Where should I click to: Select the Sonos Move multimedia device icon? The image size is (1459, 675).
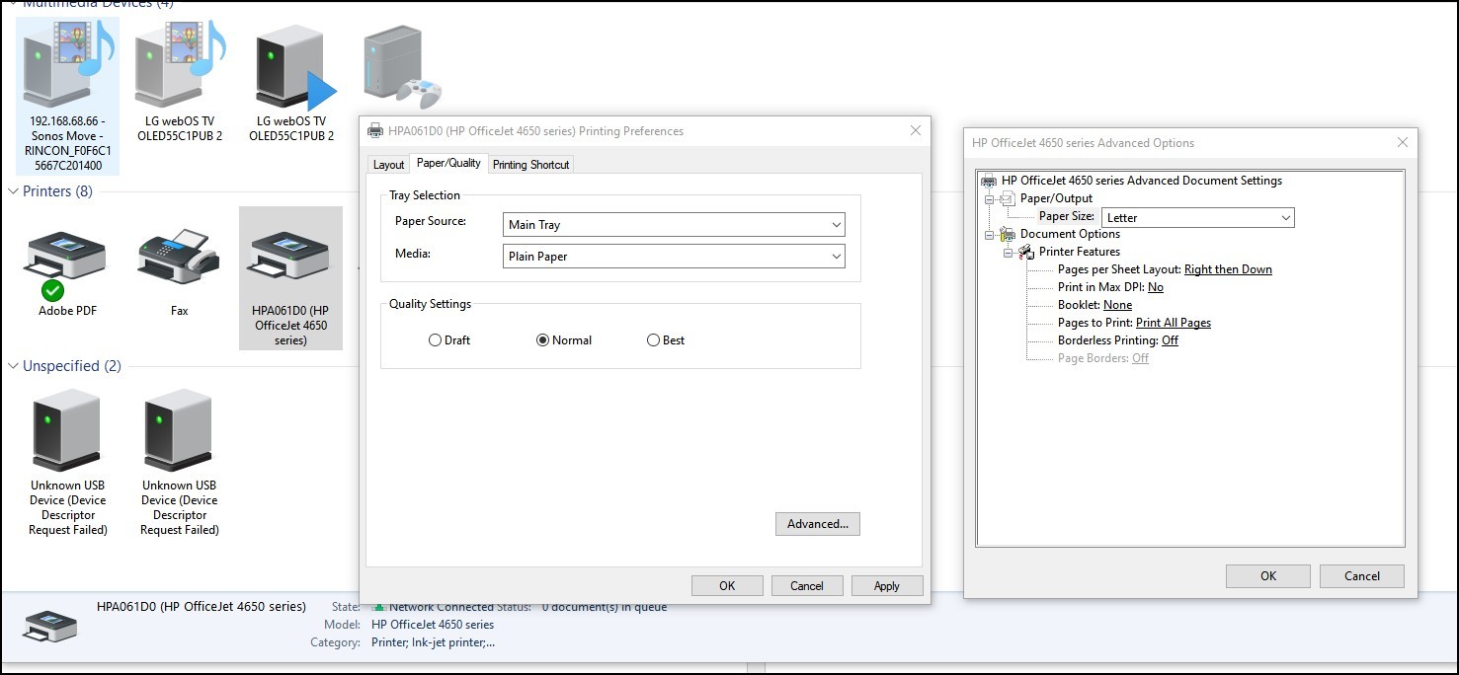coord(66,61)
